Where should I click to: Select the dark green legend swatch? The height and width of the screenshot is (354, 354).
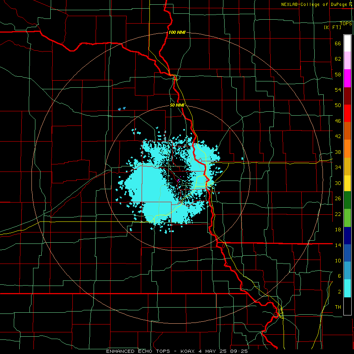(347, 200)
